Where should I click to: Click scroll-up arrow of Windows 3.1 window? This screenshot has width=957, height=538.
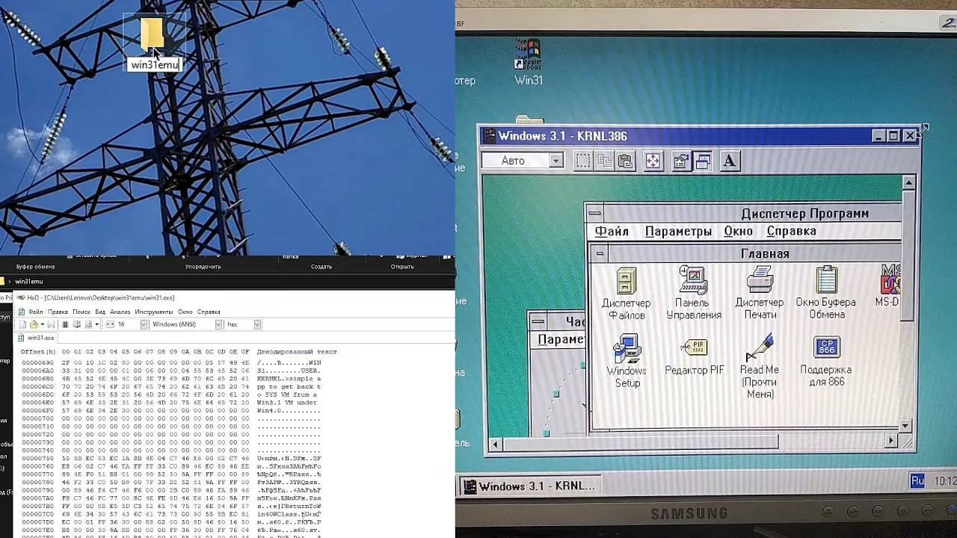908,182
